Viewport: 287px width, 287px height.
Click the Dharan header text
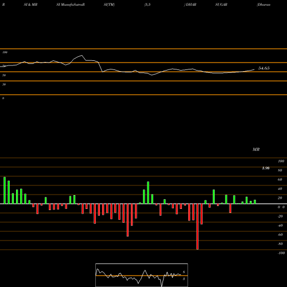264,5
